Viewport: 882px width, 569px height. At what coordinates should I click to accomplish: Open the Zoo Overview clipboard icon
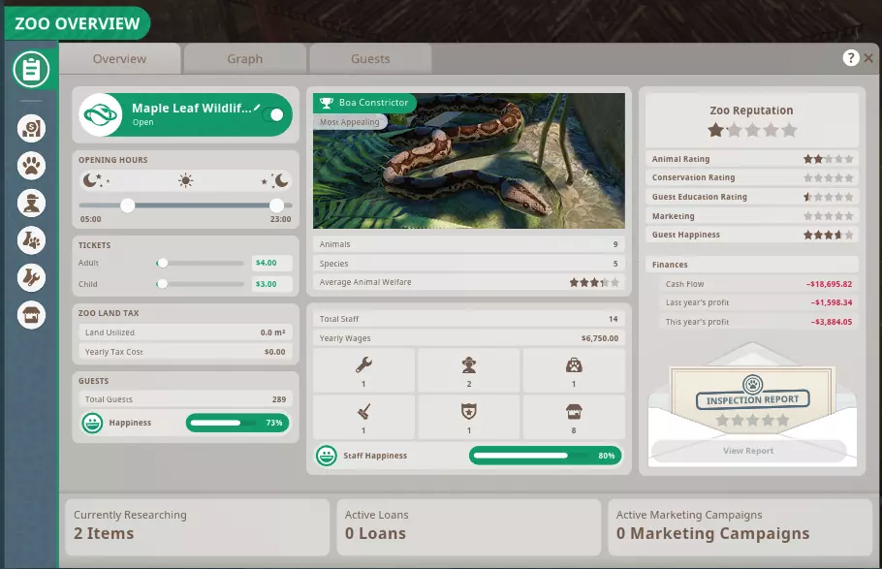coord(31,70)
